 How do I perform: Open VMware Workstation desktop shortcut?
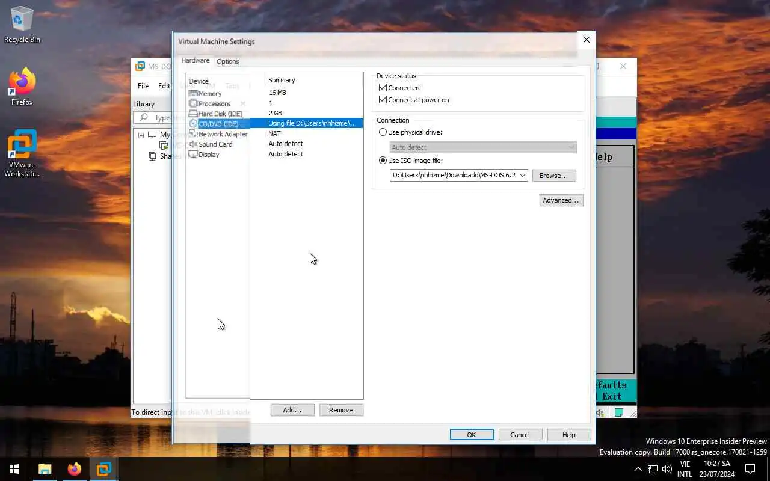(22, 154)
